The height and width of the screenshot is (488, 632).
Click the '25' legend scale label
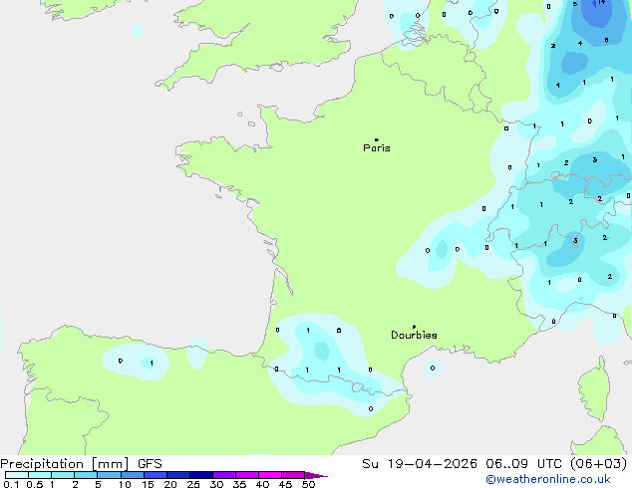(193, 484)
